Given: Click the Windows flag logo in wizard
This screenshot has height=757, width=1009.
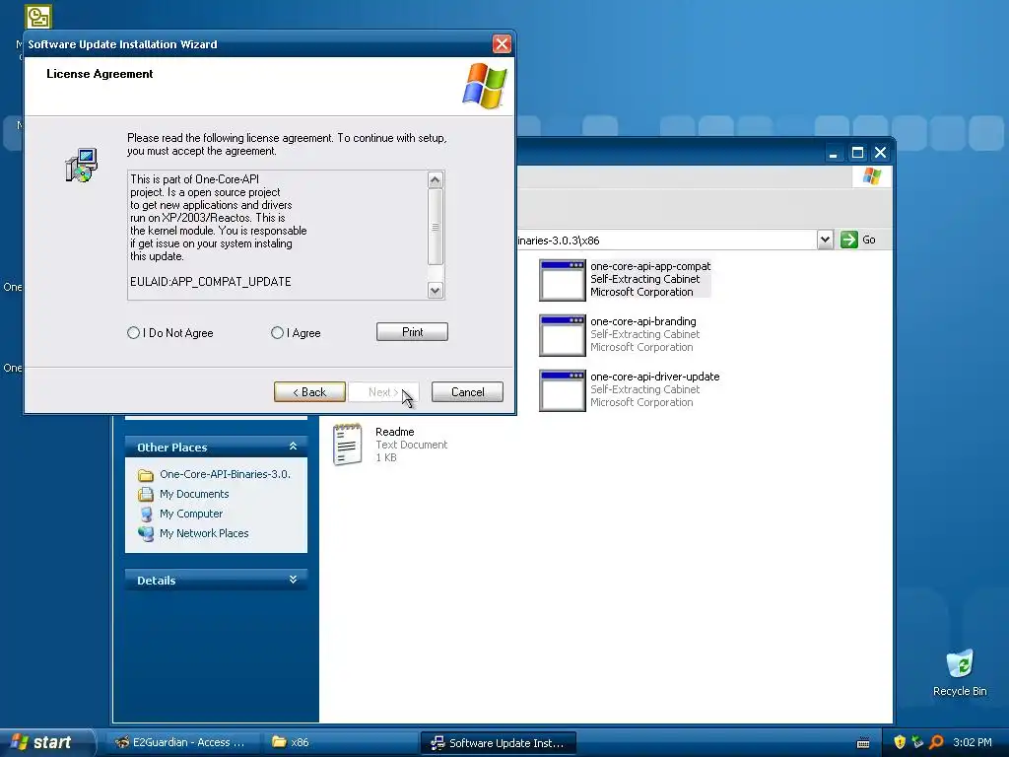Looking at the screenshot, I should point(485,86).
